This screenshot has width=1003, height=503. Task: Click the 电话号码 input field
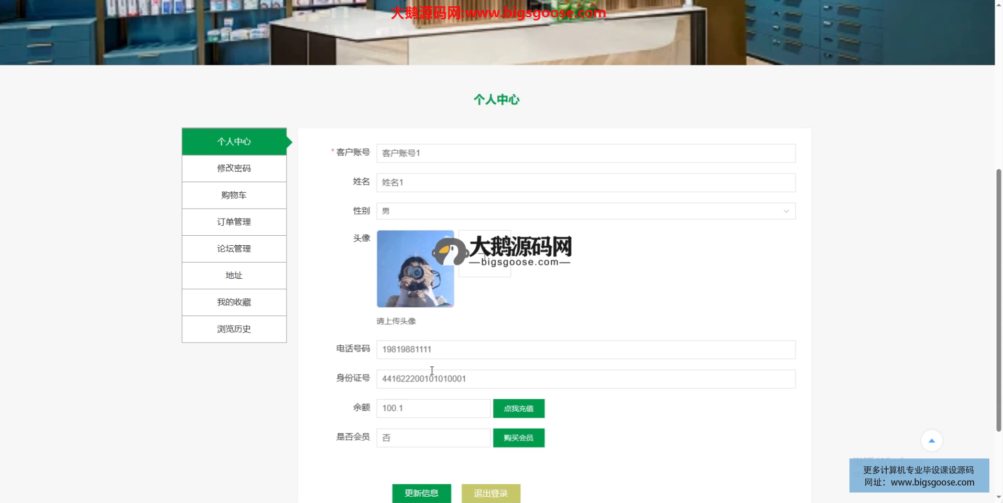point(585,349)
